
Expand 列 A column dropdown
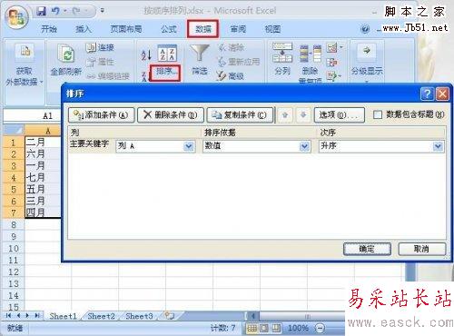coord(189,146)
